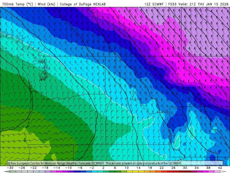Click the 'Wind (kts)' header label
The height and width of the screenshot is (173, 230).
pos(46,4)
